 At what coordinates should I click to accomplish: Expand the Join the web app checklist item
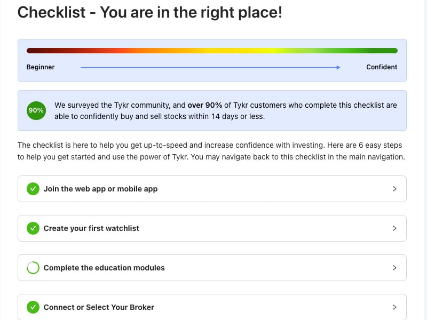pyautogui.click(x=395, y=189)
